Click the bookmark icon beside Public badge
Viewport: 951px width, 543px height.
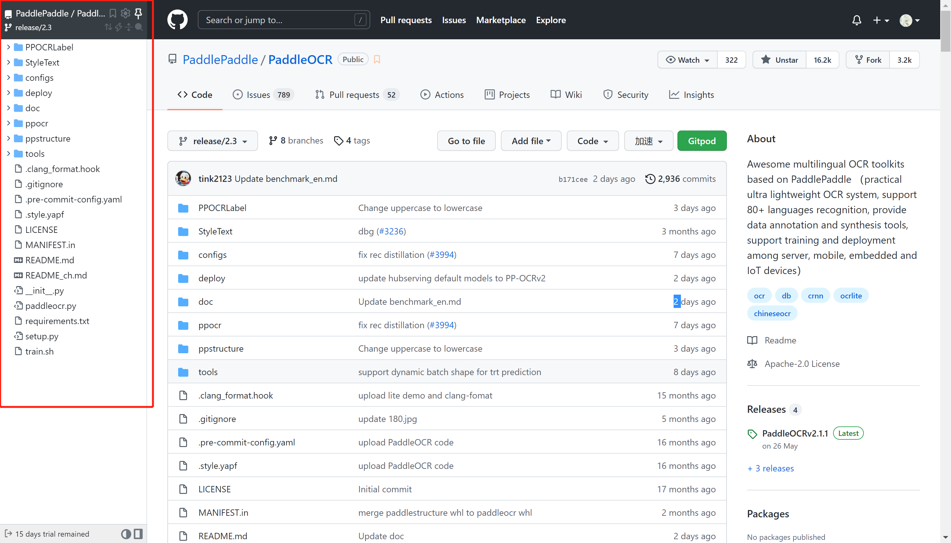[377, 60]
